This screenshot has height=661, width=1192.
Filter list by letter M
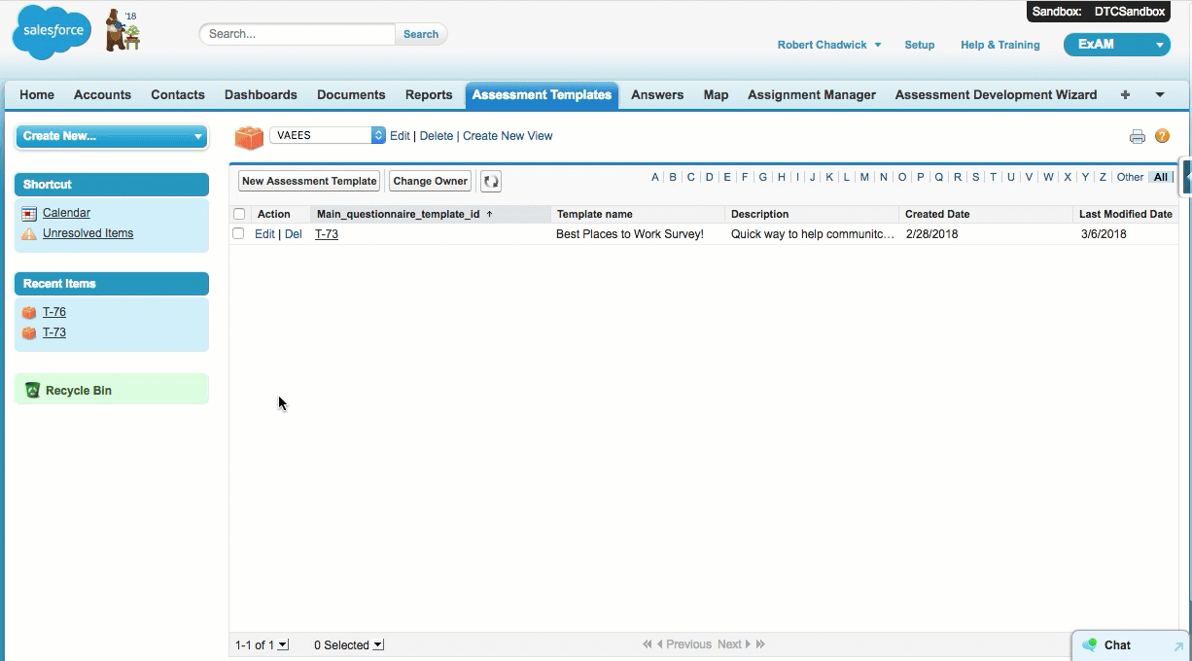[864, 177]
